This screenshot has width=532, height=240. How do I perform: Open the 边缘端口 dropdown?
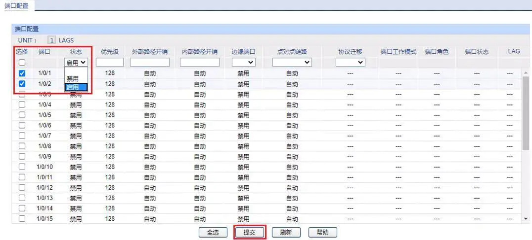click(243, 63)
